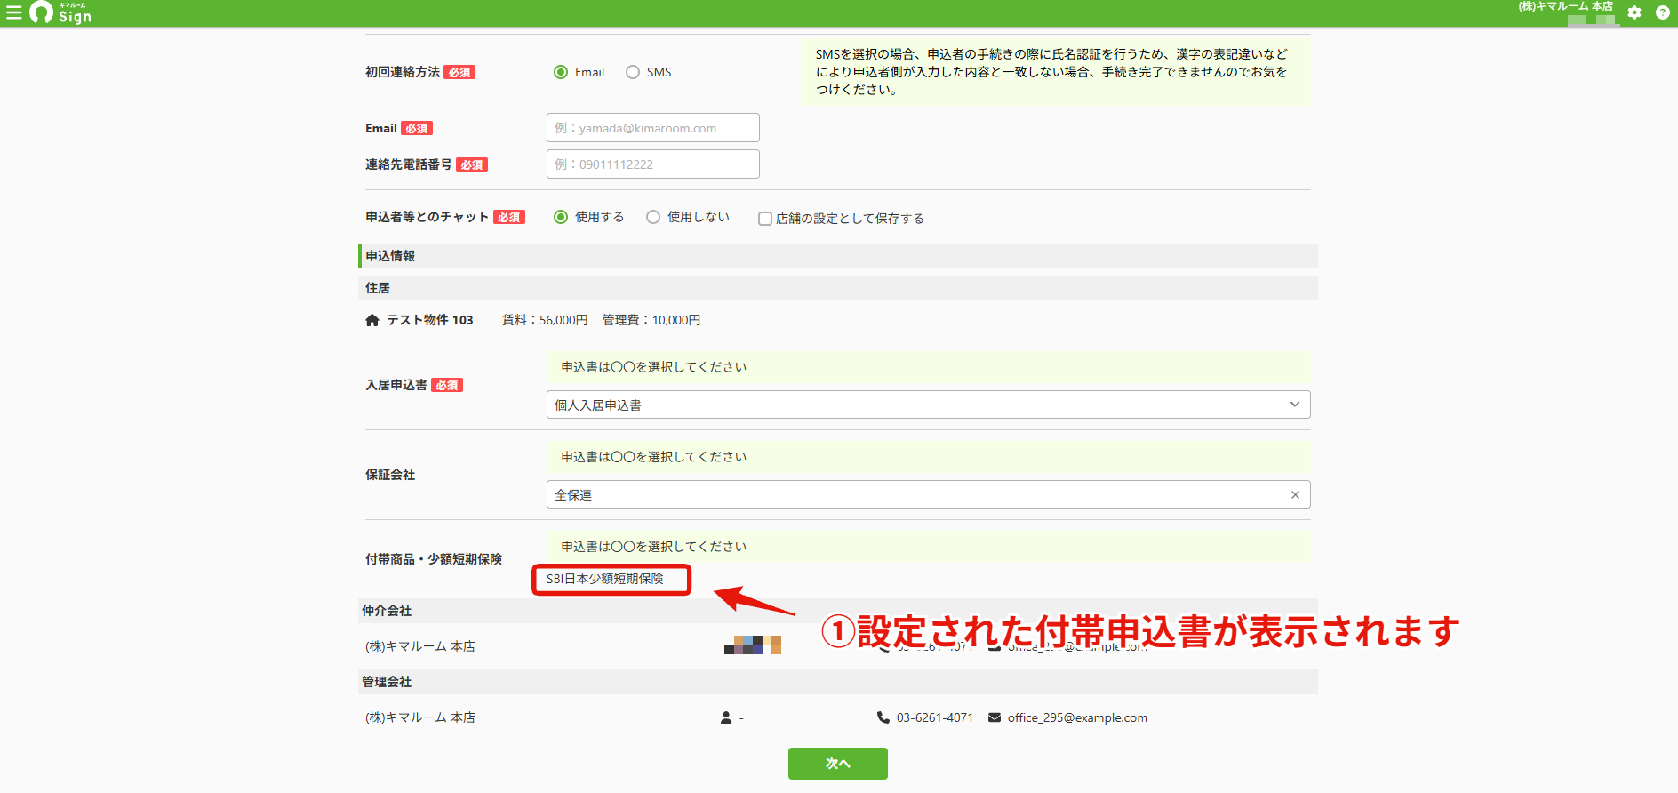Check 店舗の設定として保存する
This screenshot has width=1678, height=793.
pos(764,219)
